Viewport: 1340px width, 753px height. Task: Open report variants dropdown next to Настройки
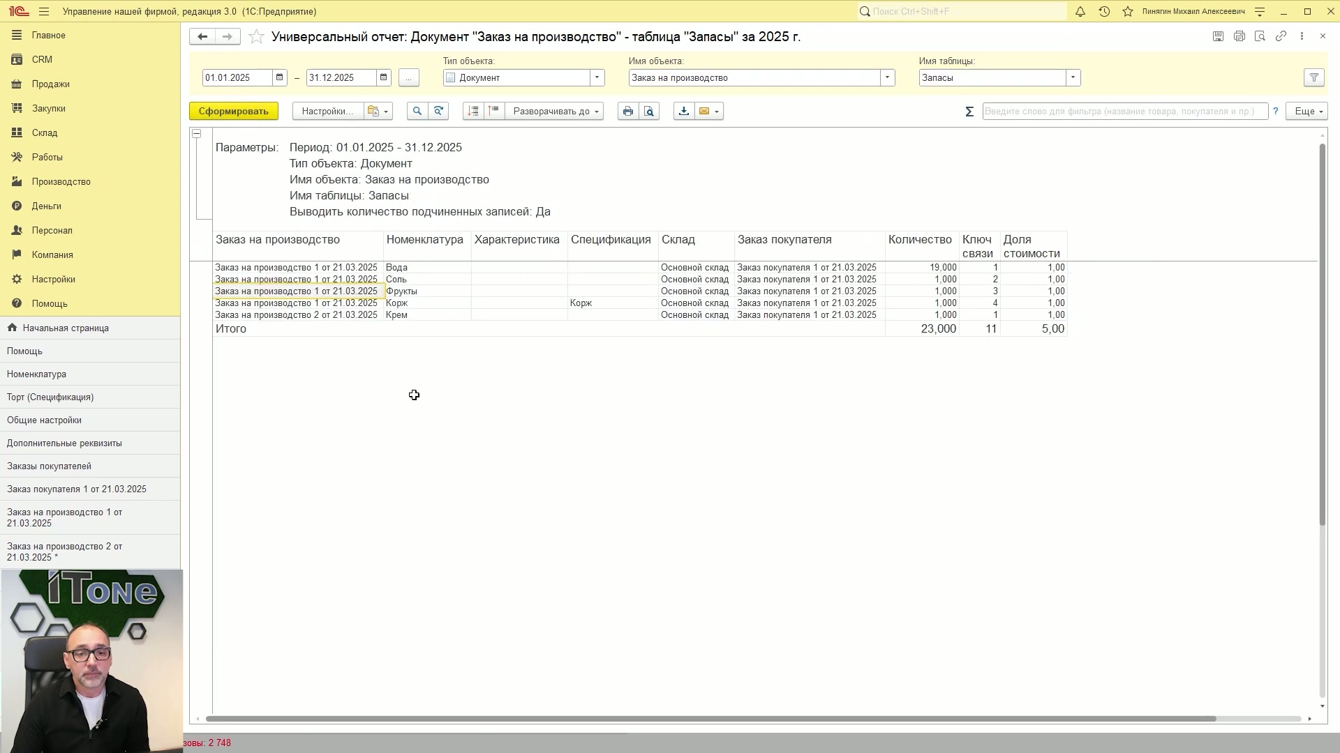pyautogui.click(x=379, y=112)
